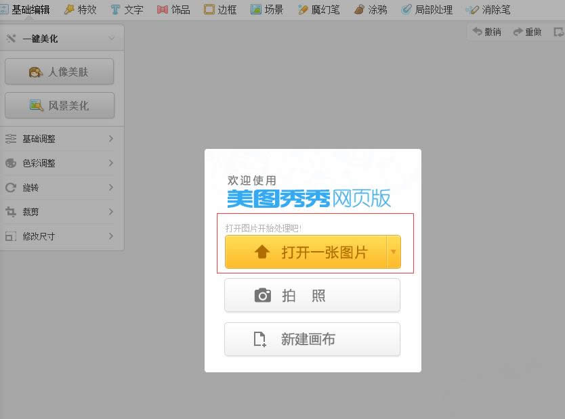Select the 魔幻笔 magic pen tool
Viewport: 565px width, 419px height.
(318, 9)
